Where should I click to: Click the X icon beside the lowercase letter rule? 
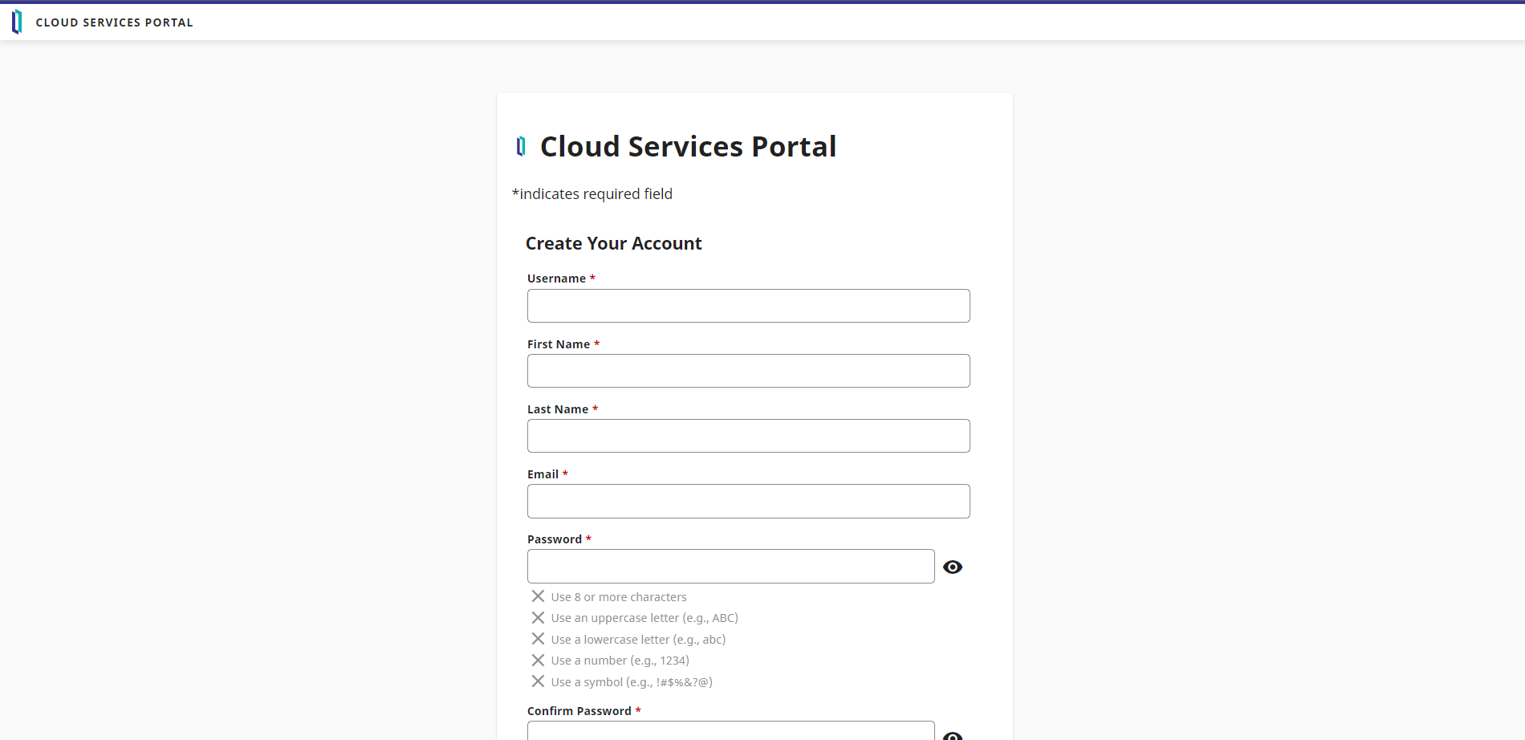click(x=538, y=639)
